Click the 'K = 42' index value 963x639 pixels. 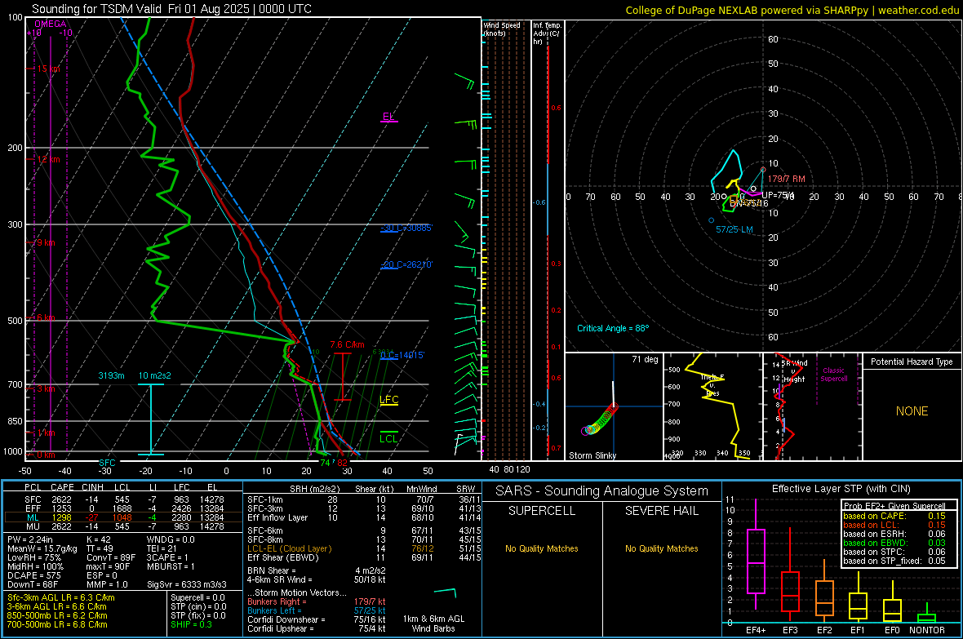pos(98,539)
